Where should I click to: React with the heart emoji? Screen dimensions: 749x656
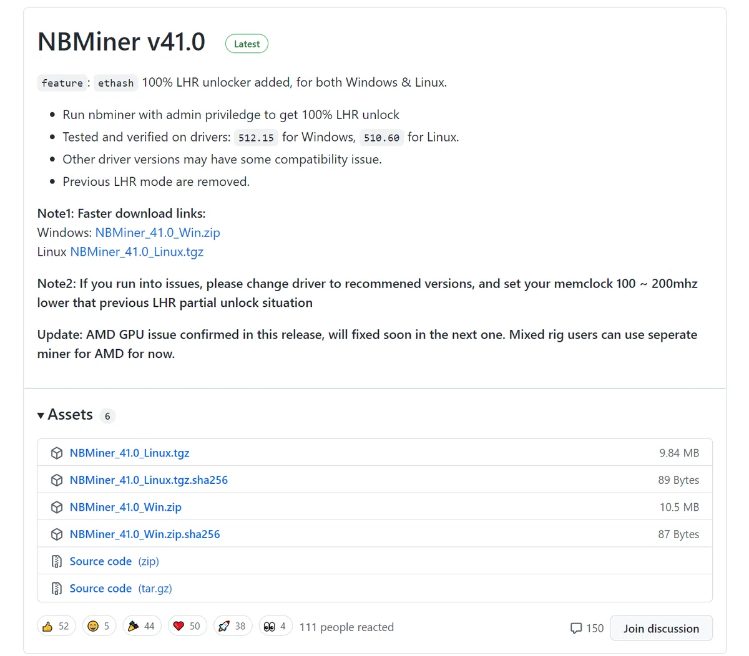point(187,626)
